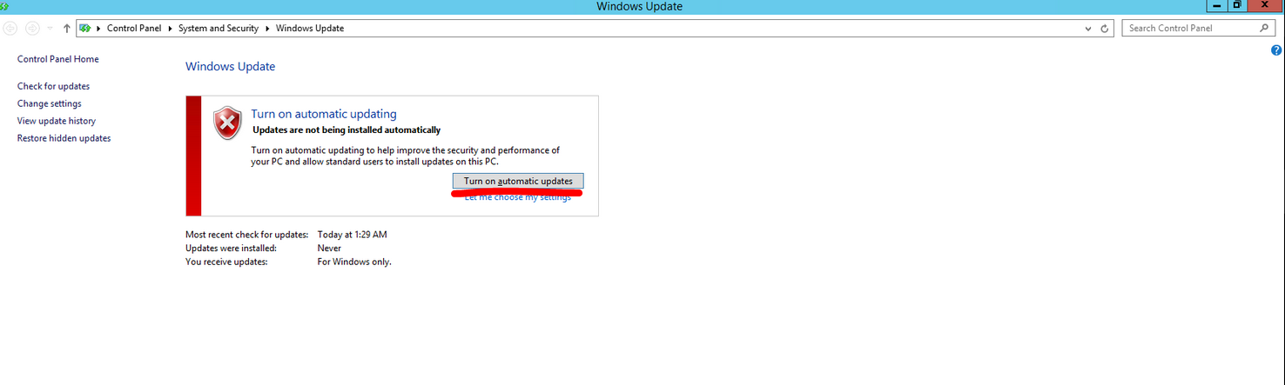The height and width of the screenshot is (385, 1285).
Task: Click the Windows Update icon in address bar
Action: coord(85,28)
